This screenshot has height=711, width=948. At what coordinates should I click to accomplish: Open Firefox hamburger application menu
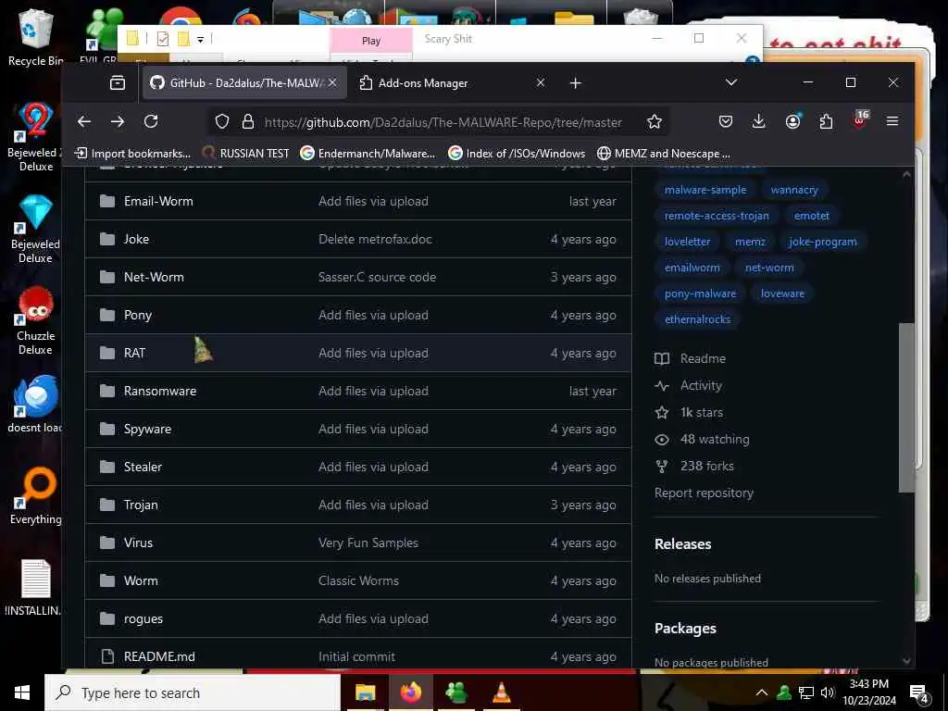[892, 121]
